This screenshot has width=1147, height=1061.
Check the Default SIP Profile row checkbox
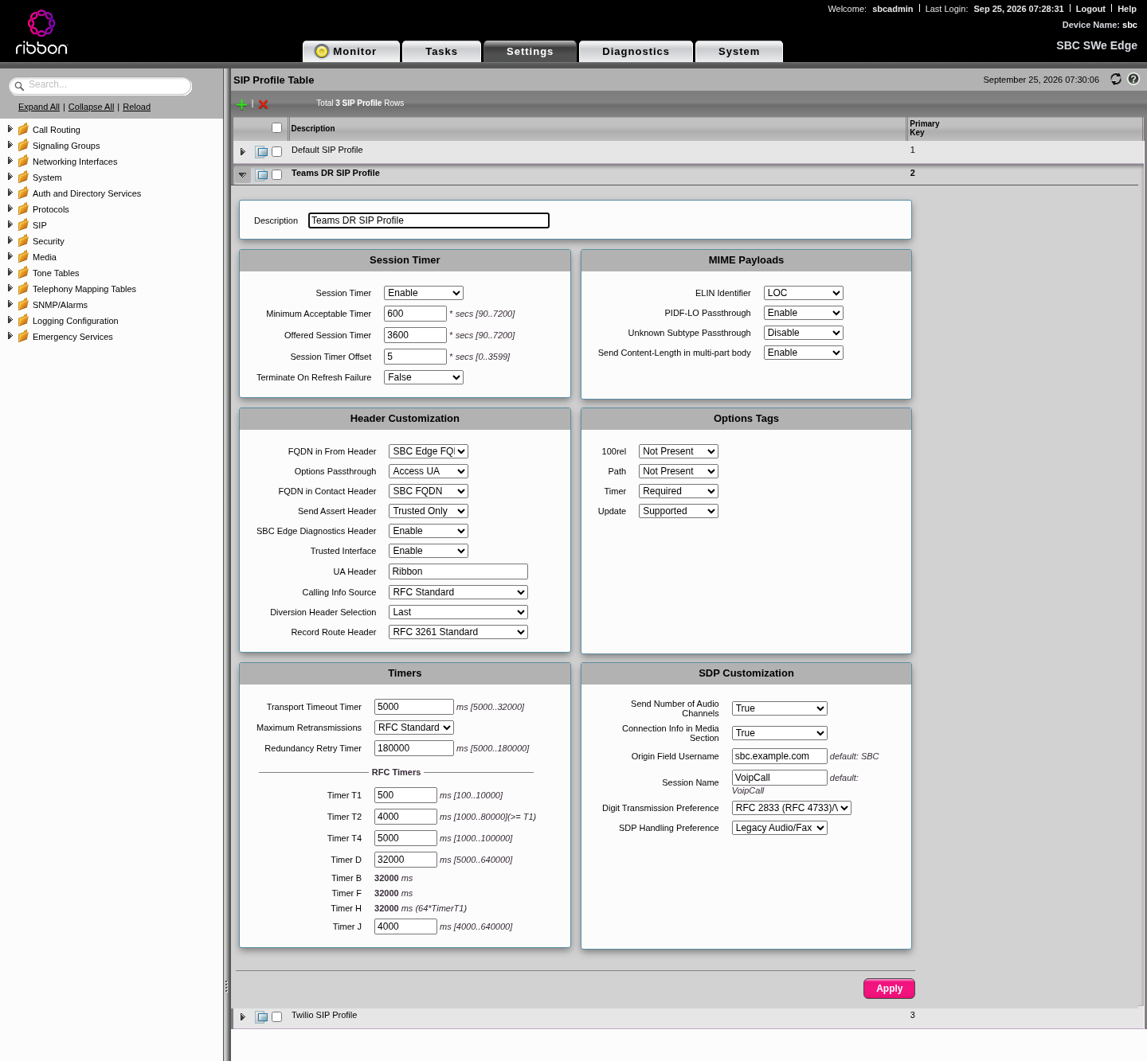point(276,151)
